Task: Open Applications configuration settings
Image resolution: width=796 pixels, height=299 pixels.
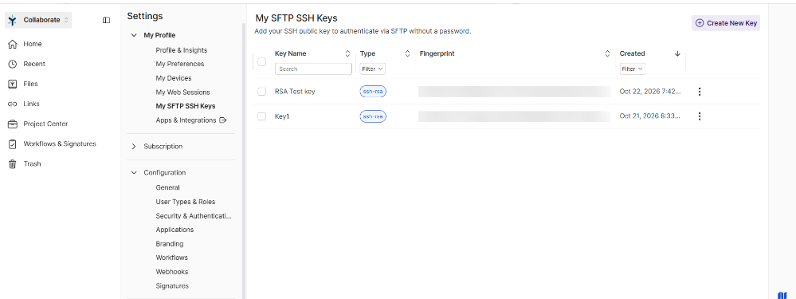Action: click(174, 230)
